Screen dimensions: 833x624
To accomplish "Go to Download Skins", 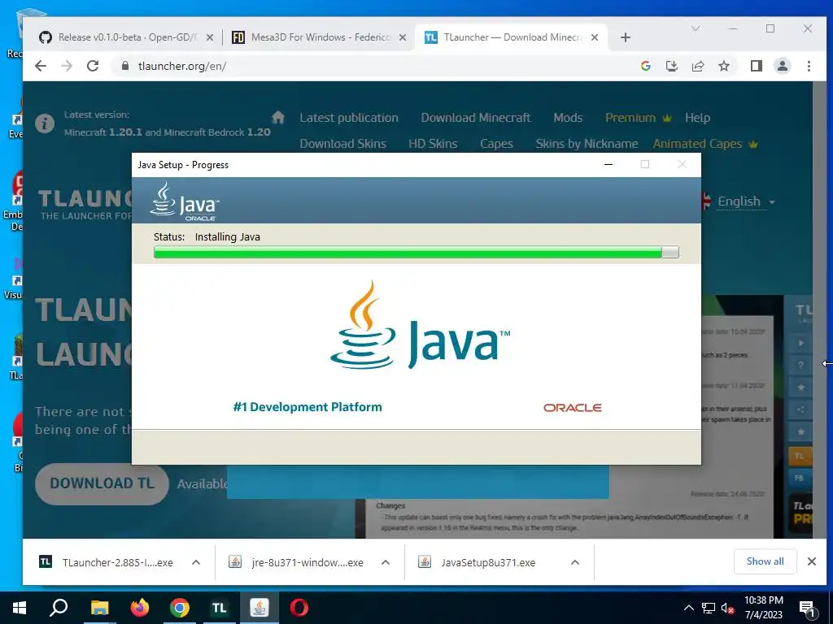I will 342,144.
